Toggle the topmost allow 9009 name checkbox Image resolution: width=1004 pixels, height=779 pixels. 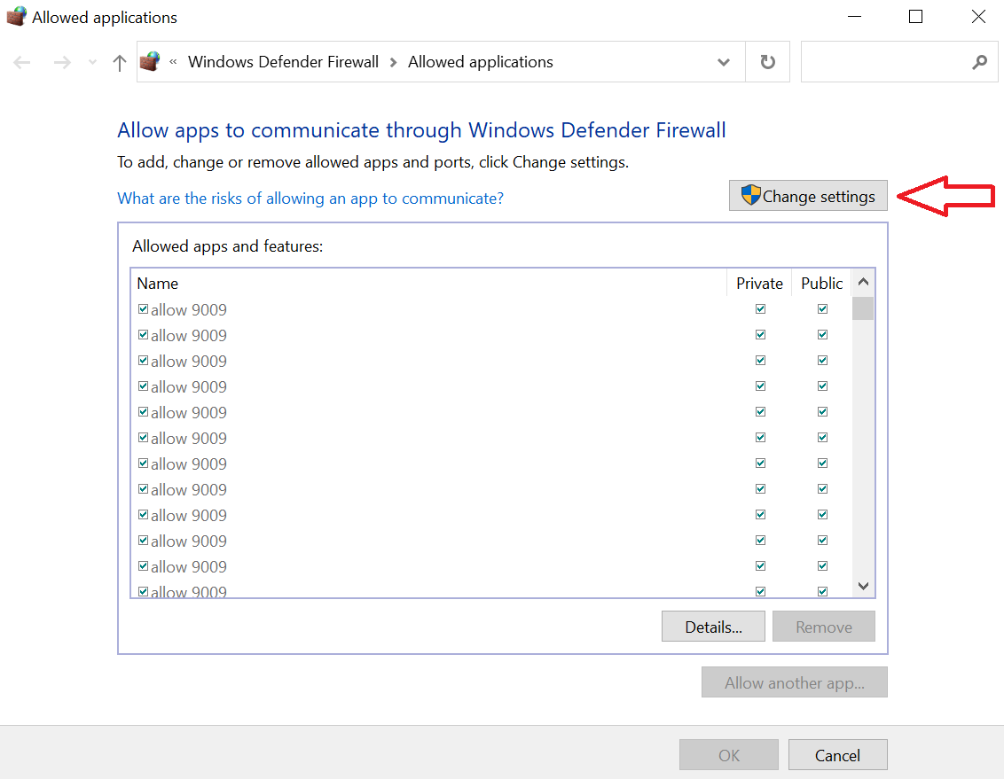click(143, 309)
